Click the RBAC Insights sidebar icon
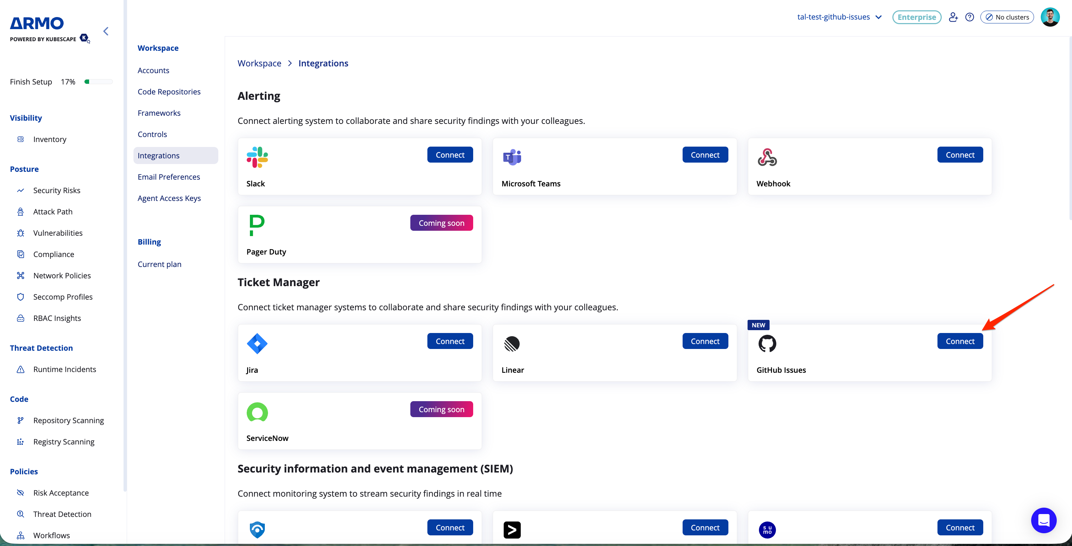 click(20, 318)
